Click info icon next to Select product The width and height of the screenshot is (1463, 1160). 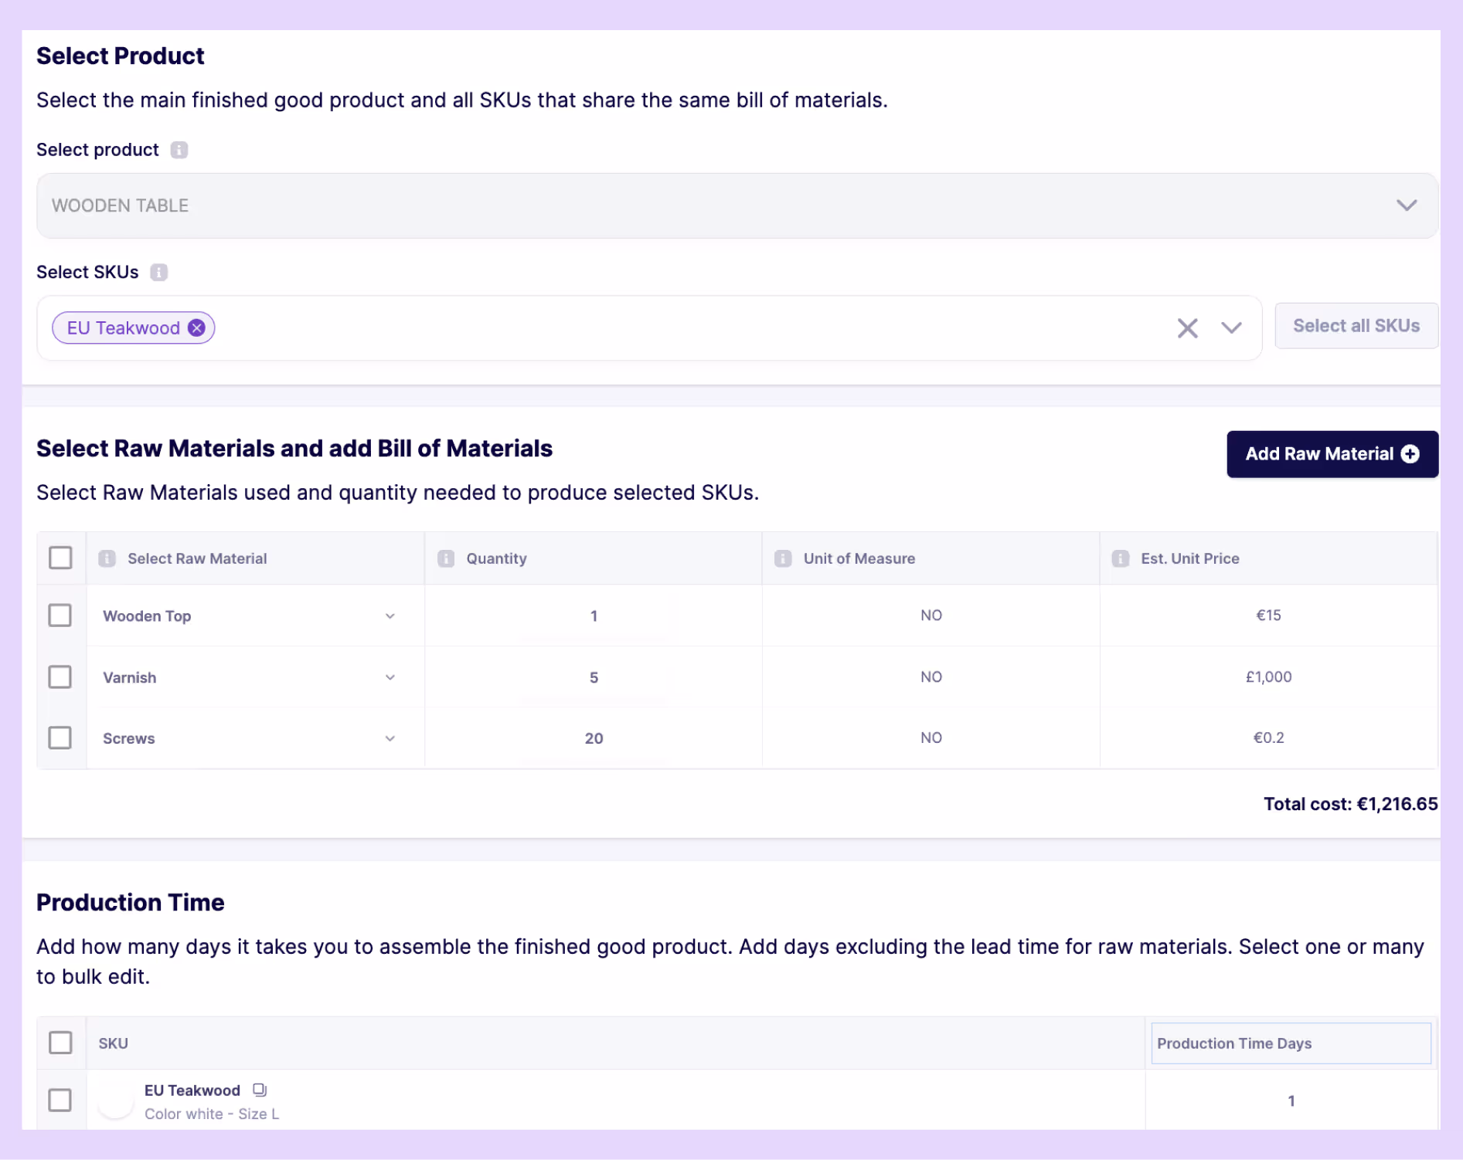(x=179, y=150)
